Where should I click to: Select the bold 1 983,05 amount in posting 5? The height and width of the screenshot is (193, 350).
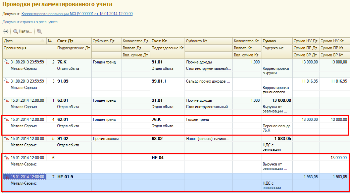point(277,139)
